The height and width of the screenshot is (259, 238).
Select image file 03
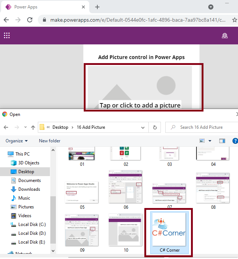169,157
